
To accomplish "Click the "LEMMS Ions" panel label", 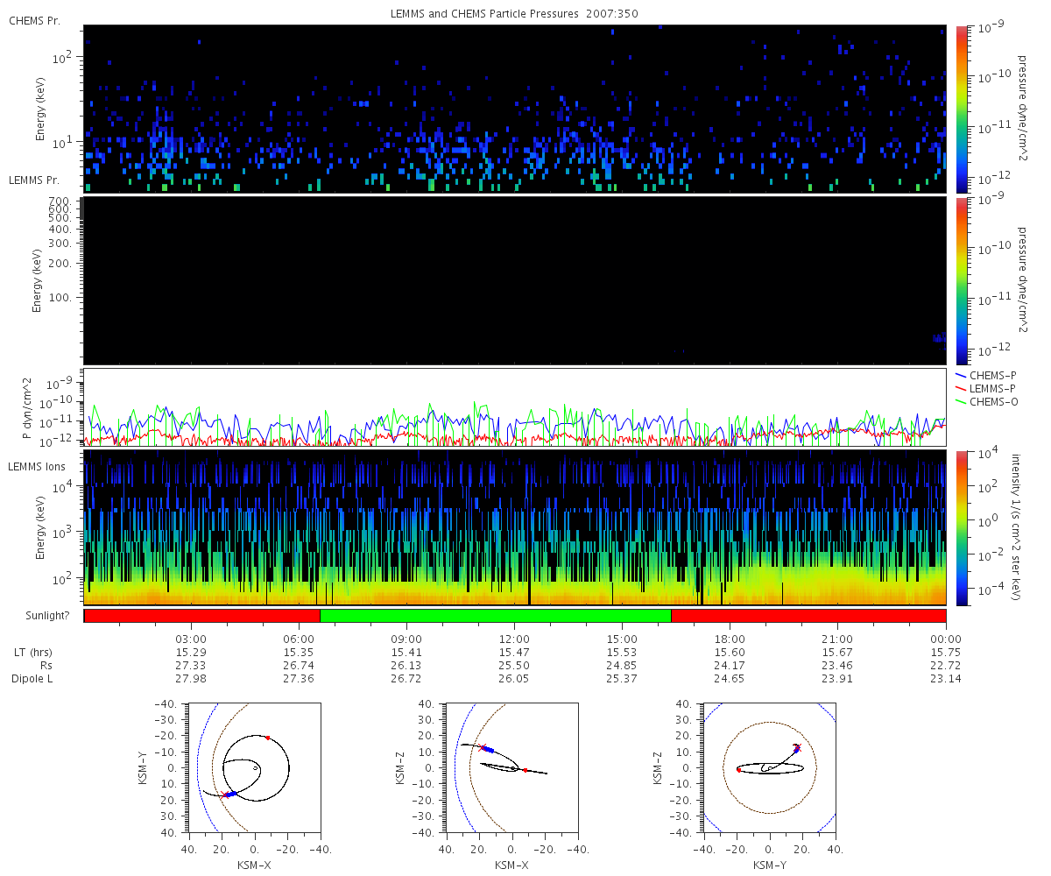I will point(36,466).
